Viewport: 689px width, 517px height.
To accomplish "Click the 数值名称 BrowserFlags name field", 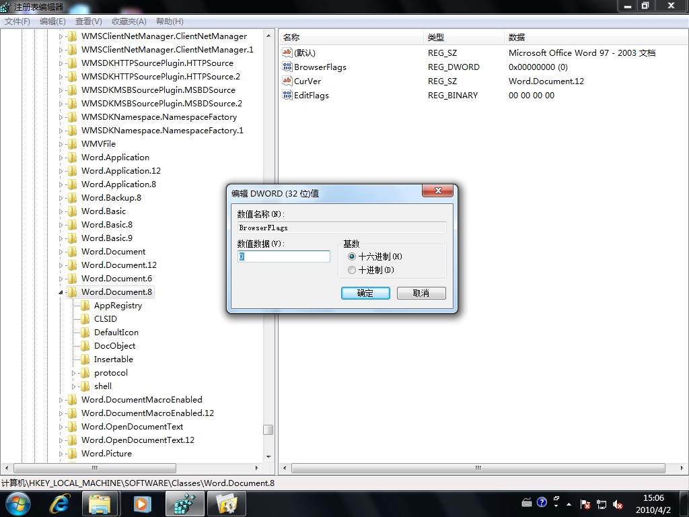I will tap(341, 228).
